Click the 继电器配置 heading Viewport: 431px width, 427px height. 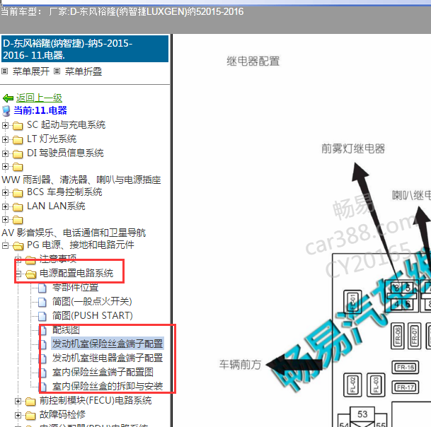pos(253,62)
